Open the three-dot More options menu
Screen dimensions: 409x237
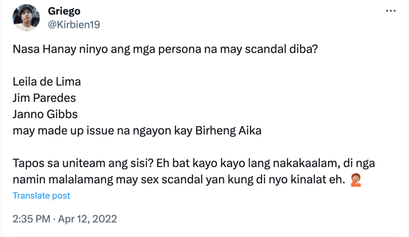[x=390, y=12]
